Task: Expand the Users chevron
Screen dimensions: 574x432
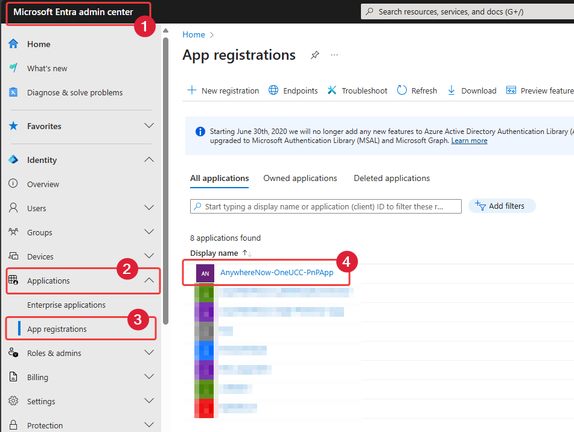Action: tap(149, 208)
